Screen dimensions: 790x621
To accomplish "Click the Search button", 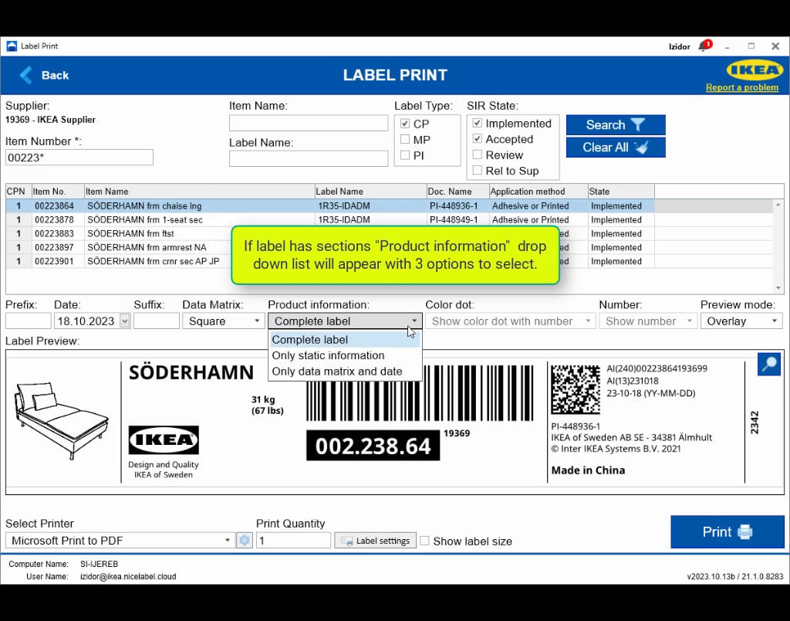I will coord(615,124).
